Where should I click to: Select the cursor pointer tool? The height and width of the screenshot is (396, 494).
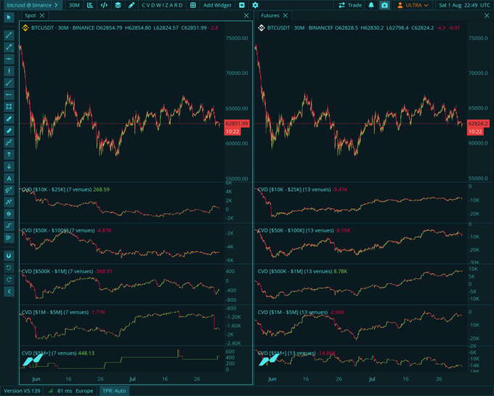click(9, 17)
